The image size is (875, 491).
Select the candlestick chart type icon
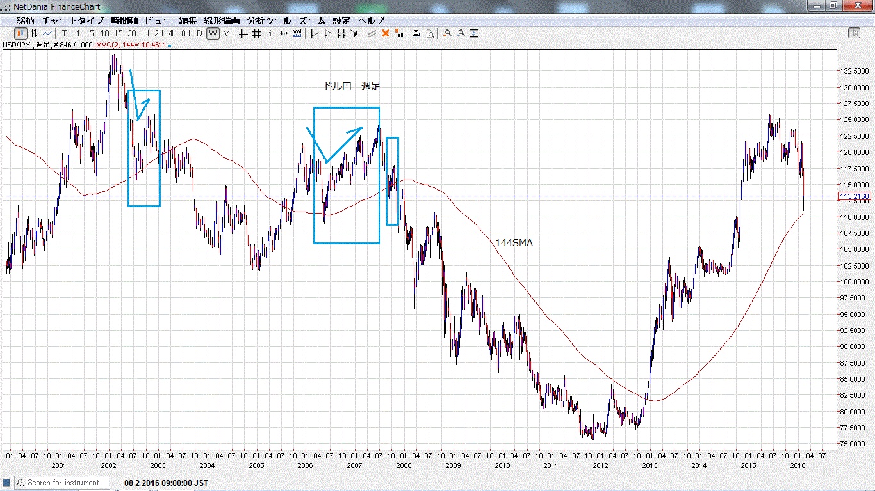click(x=21, y=33)
